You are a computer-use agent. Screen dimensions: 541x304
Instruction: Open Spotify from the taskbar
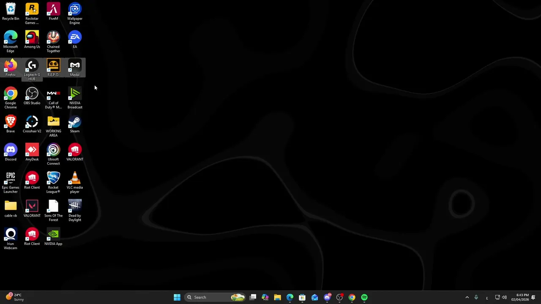click(364, 297)
